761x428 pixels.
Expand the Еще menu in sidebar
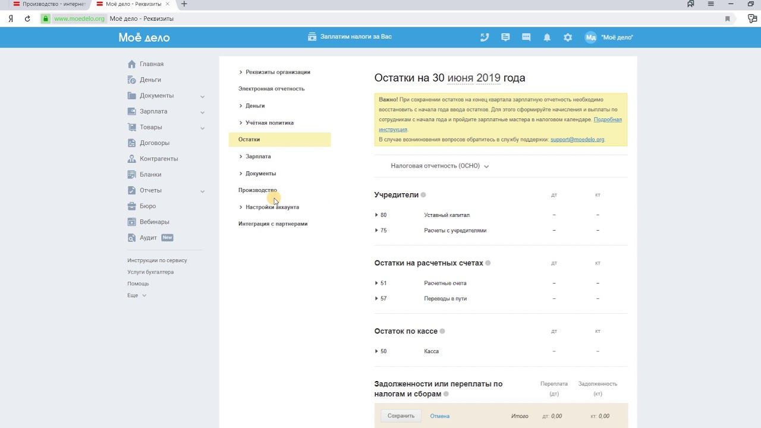coord(136,295)
